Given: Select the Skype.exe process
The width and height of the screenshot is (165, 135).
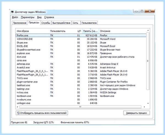Looking at the screenshot, I should point(81,43).
